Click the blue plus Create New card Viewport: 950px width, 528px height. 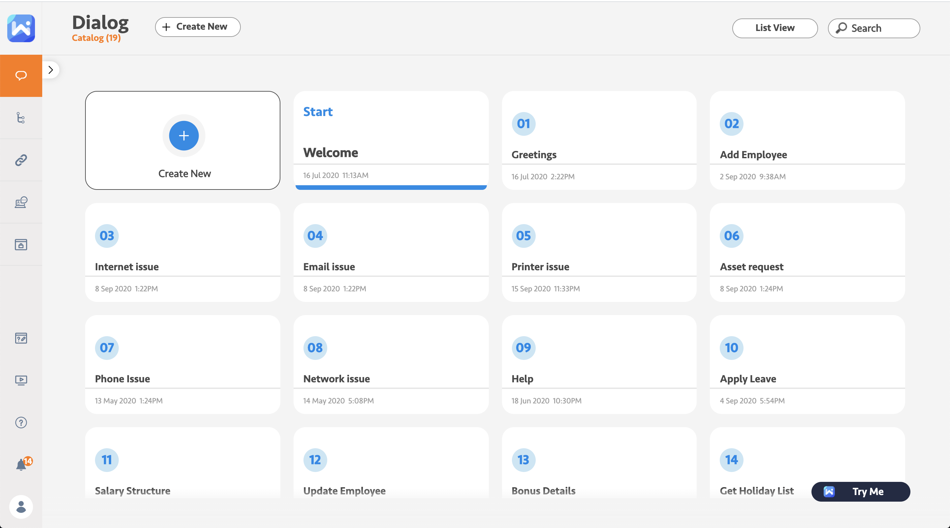click(x=184, y=135)
